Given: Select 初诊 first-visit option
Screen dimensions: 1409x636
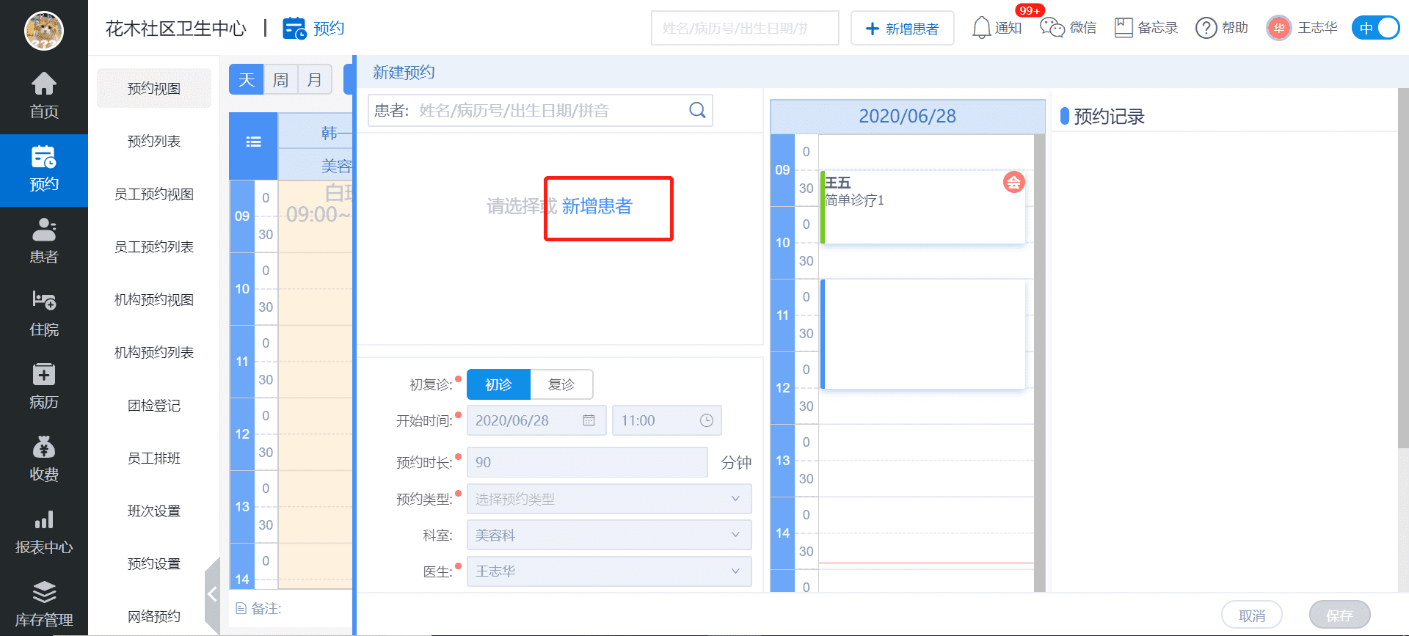Looking at the screenshot, I should (498, 384).
